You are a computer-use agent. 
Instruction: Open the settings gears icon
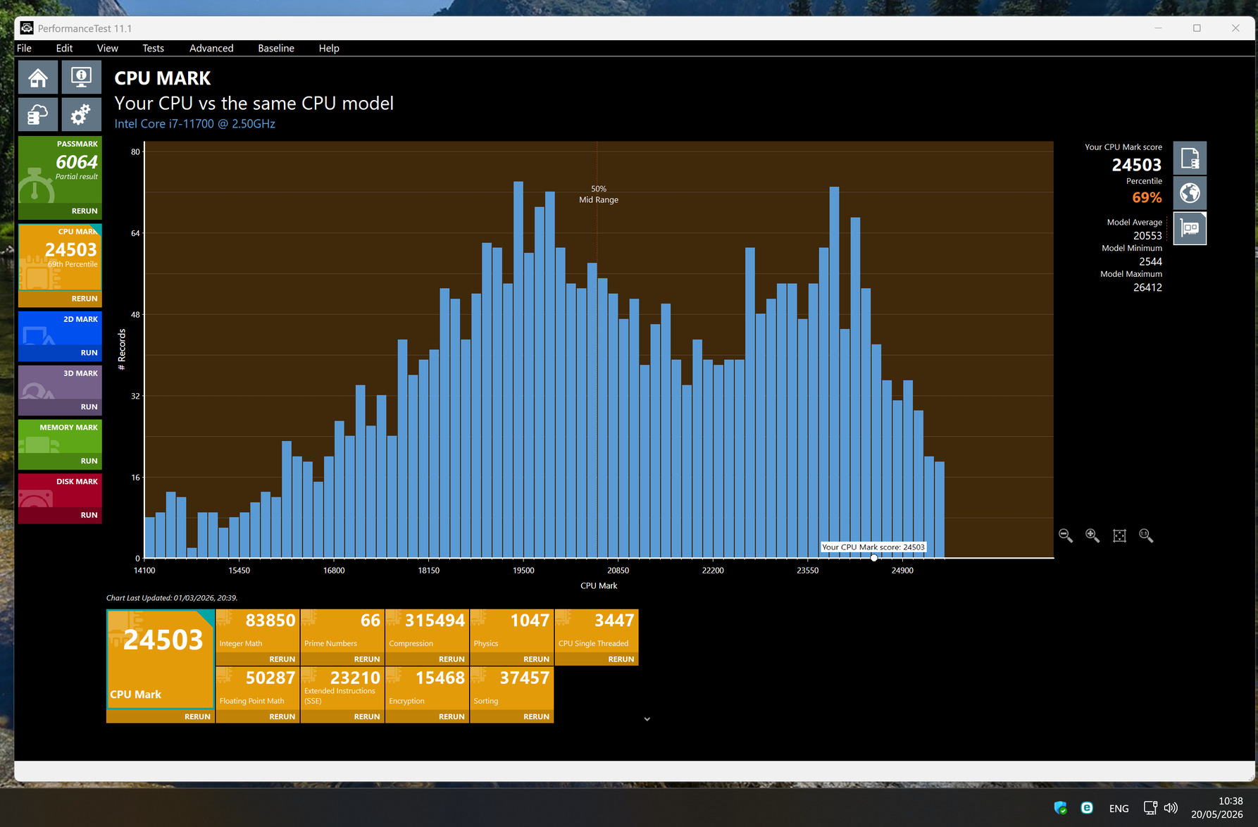82,114
